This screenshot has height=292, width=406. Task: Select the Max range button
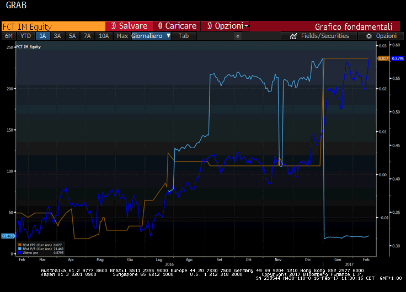pyautogui.click(x=122, y=36)
